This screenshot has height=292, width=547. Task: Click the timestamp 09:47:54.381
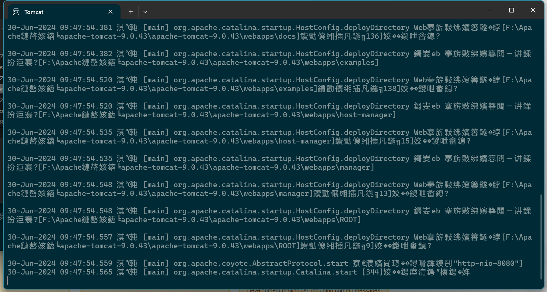click(86, 27)
